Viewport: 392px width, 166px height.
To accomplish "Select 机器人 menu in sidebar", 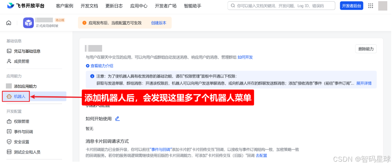I will [20, 96].
